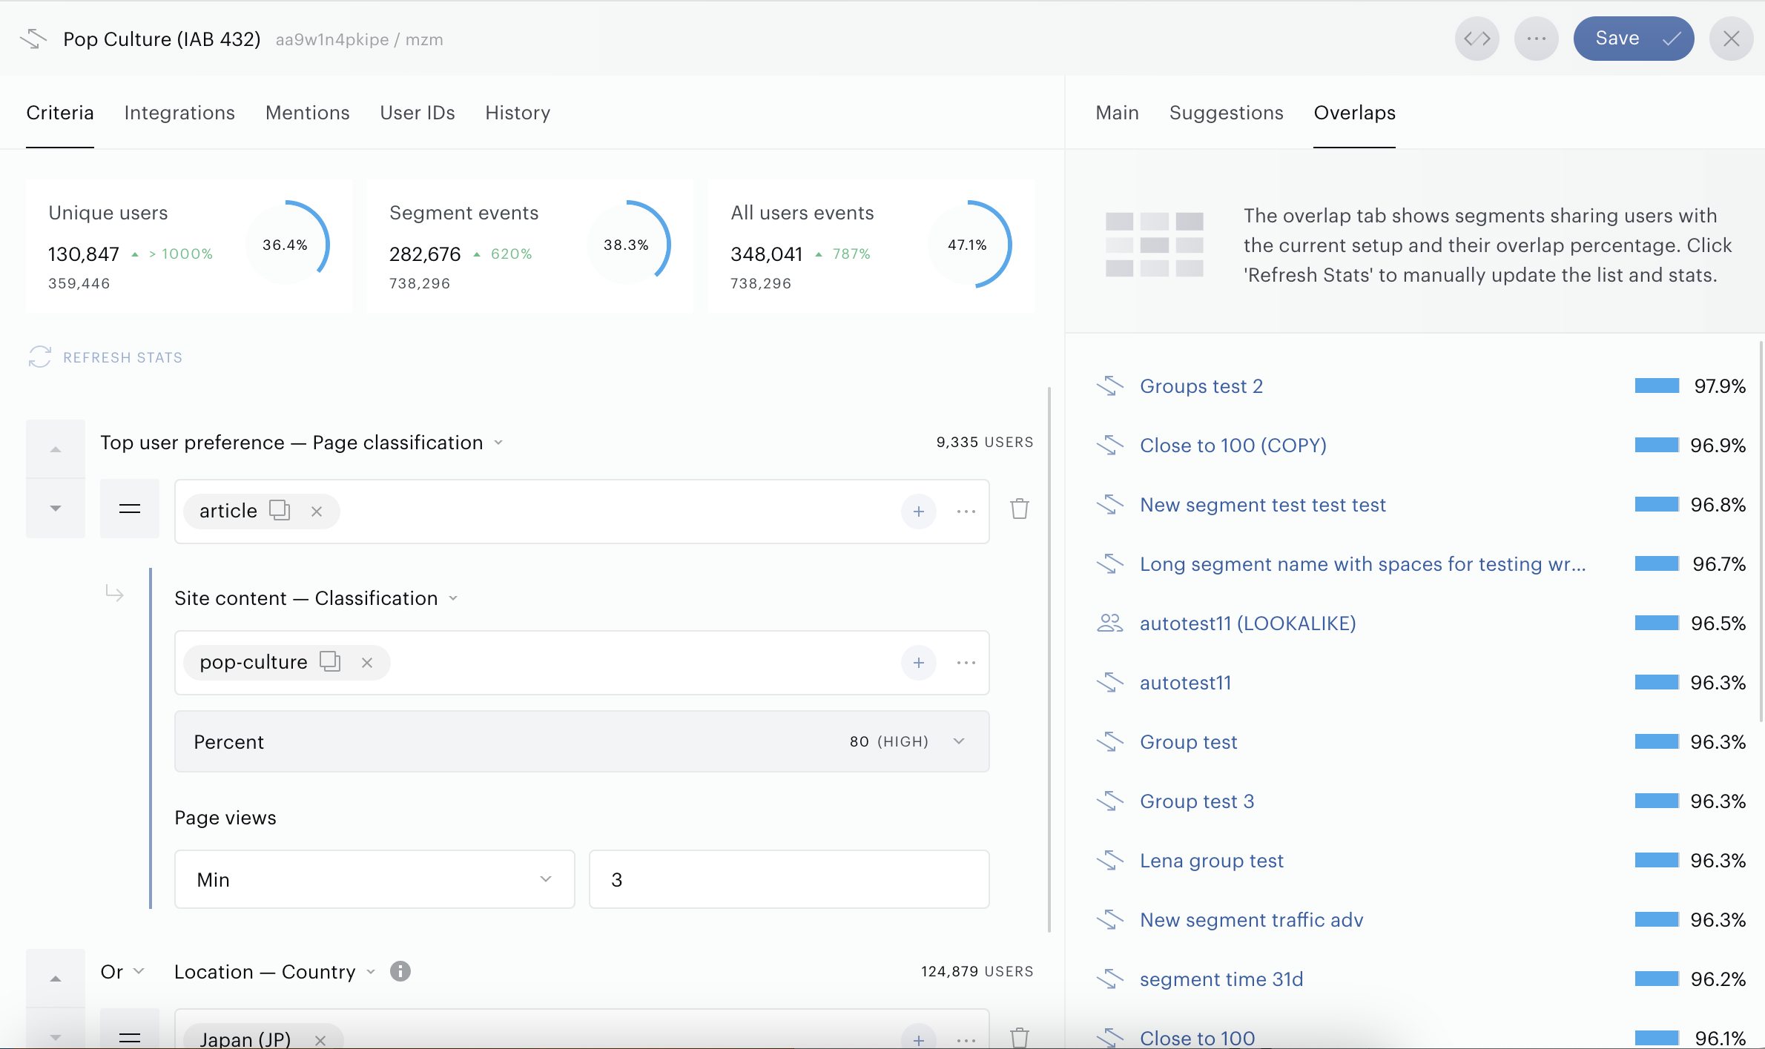This screenshot has width=1765, height=1049.
Task: Remove the article tag
Action: coord(317,511)
